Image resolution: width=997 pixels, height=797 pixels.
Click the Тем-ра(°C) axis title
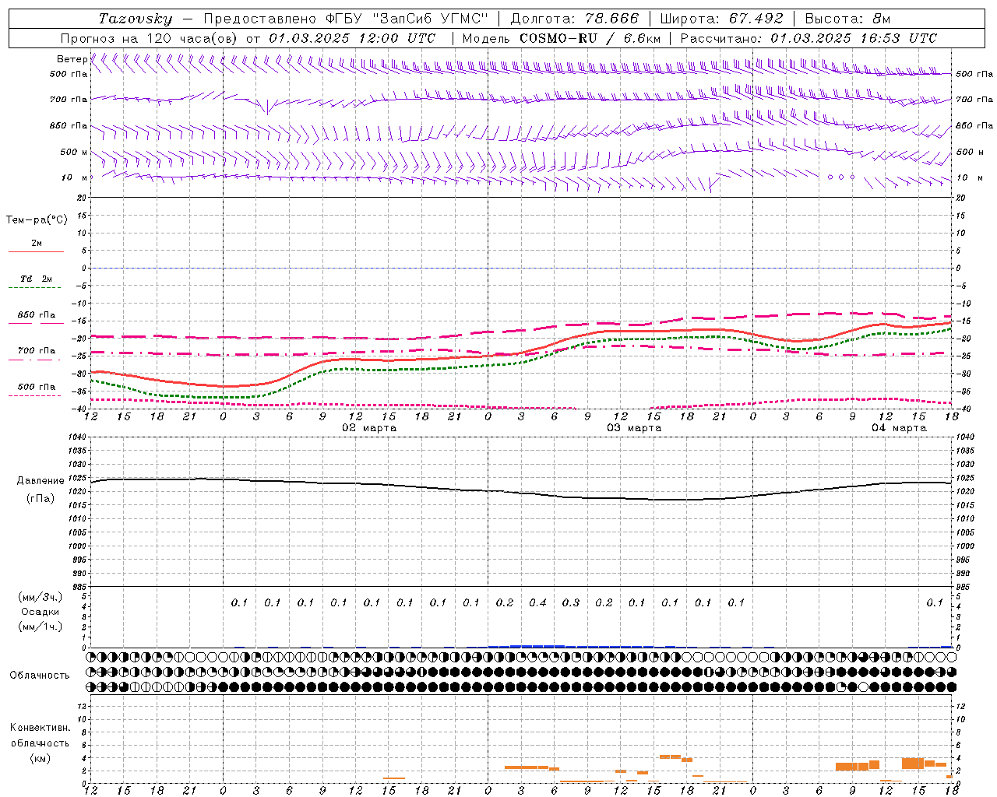click(37, 220)
